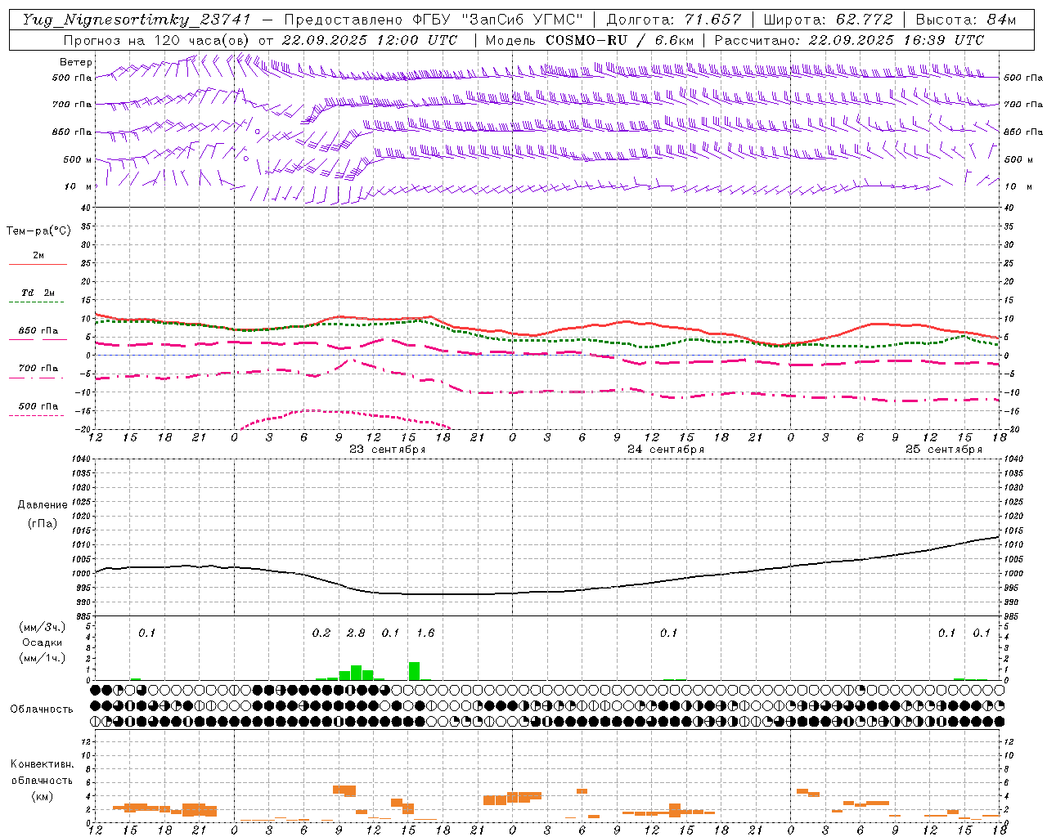Click the Высота: 84м header value
This screenshot has height=837, width=1047.
966,20
